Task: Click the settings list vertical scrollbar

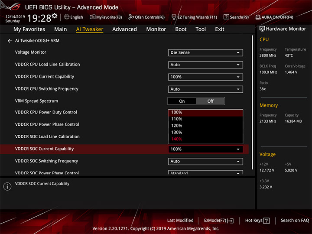Action: tap(253, 102)
